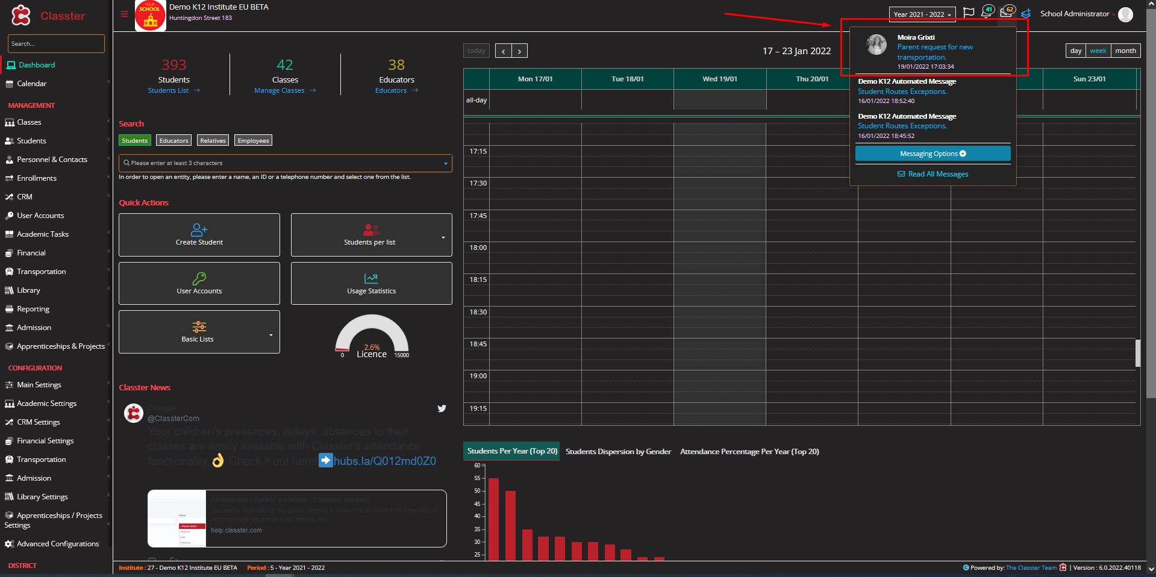Click the tallest red bar in chart
This screenshot has width=1156, height=577.
click(493, 519)
